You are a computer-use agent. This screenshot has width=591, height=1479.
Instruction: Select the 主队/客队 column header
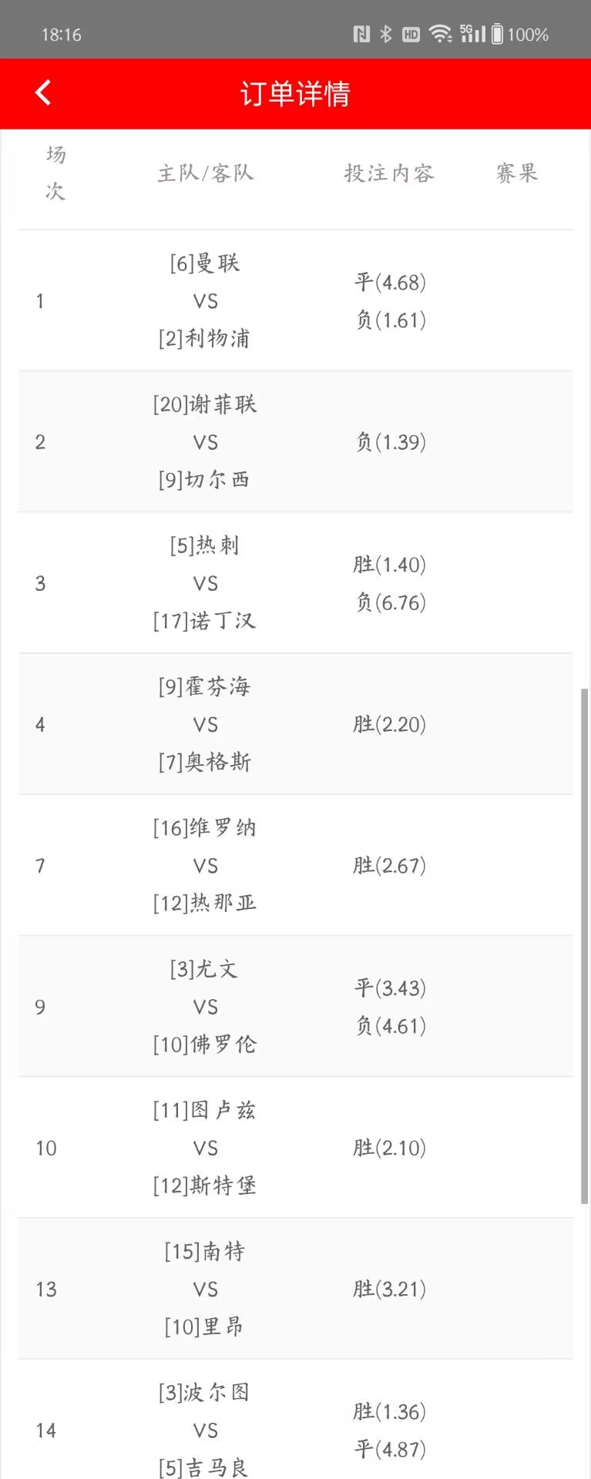tap(206, 173)
